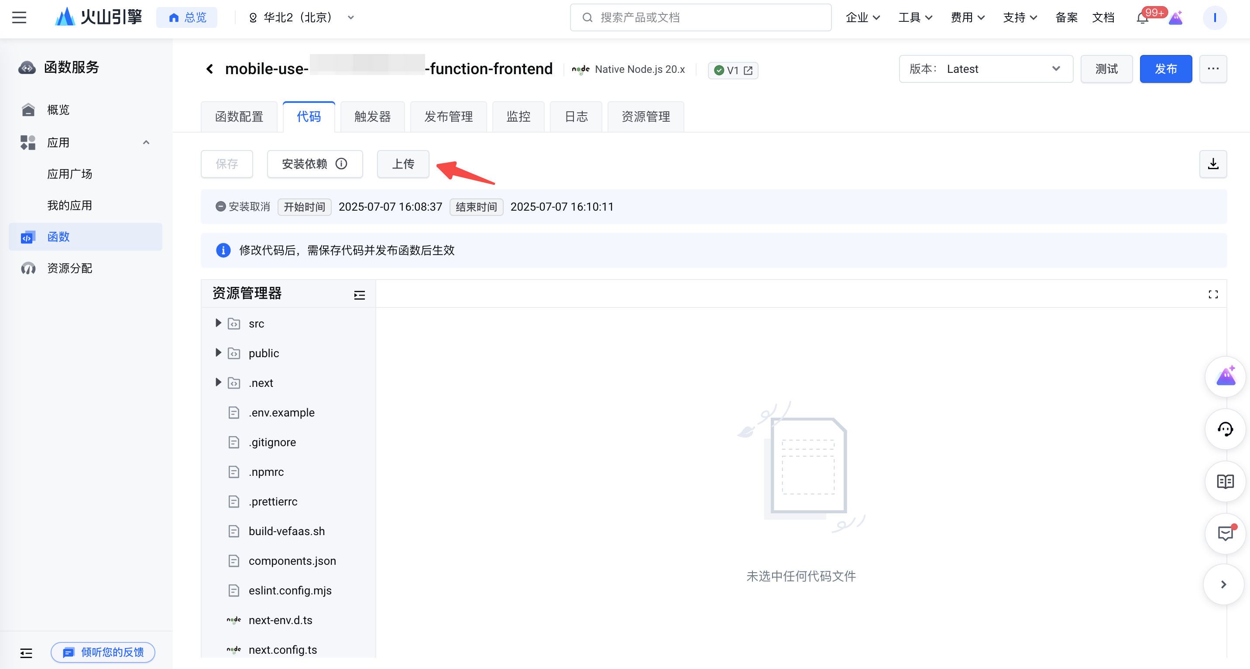1250x669 pixels.
Task: Collapse the sidebar using bottom-left icon
Action: (26, 652)
